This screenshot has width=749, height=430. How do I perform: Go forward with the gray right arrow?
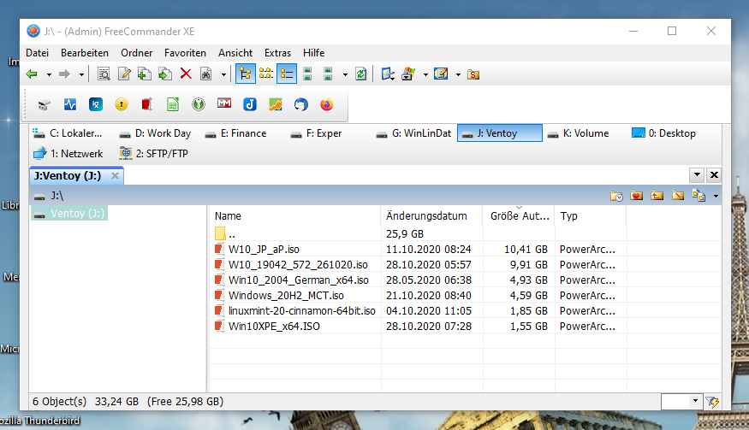[x=64, y=74]
